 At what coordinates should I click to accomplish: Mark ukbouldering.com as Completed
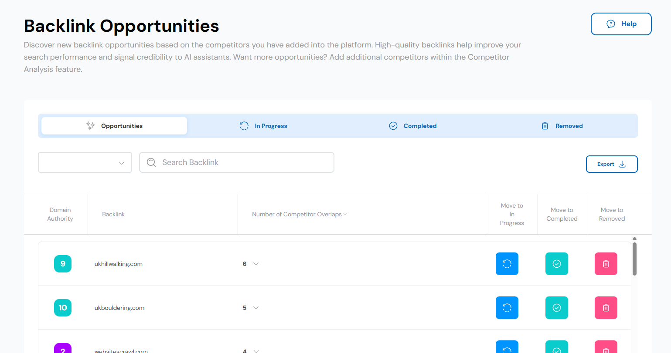pyautogui.click(x=557, y=308)
